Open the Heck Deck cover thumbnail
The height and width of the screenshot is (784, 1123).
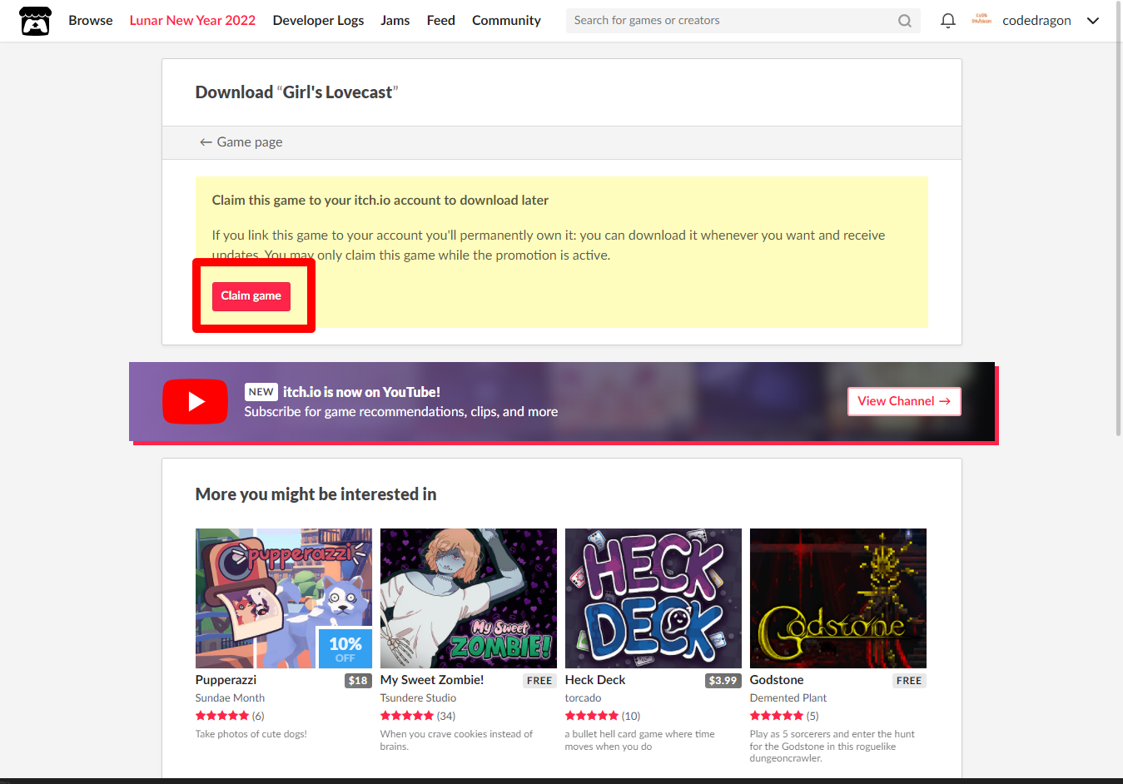coord(653,598)
